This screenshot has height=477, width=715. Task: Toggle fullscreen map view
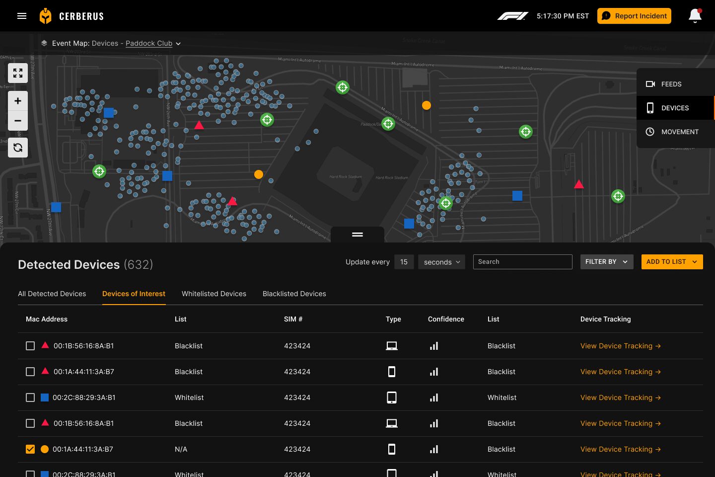18,74
